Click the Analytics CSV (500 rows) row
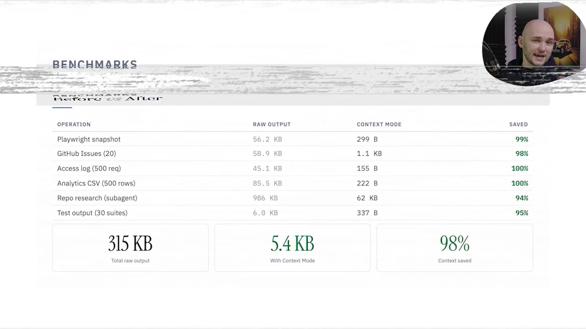The image size is (586, 329). [96, 183]
